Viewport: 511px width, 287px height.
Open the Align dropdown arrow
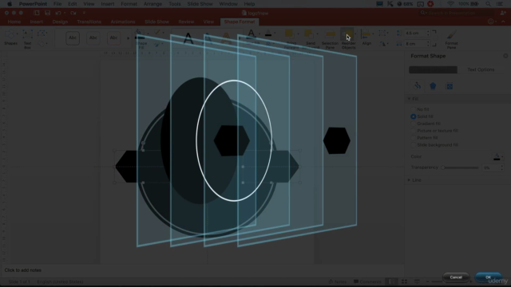tap(373, 33)
